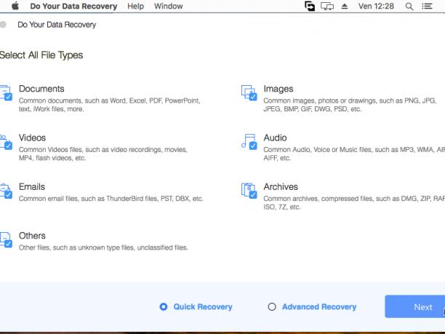Viewport: 445px width, 334px height.
Task: Click the Videos heading text
Action: [x=32, y=138]
